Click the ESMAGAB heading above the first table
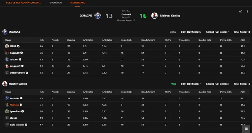252x133 pixels. (14, 32)
